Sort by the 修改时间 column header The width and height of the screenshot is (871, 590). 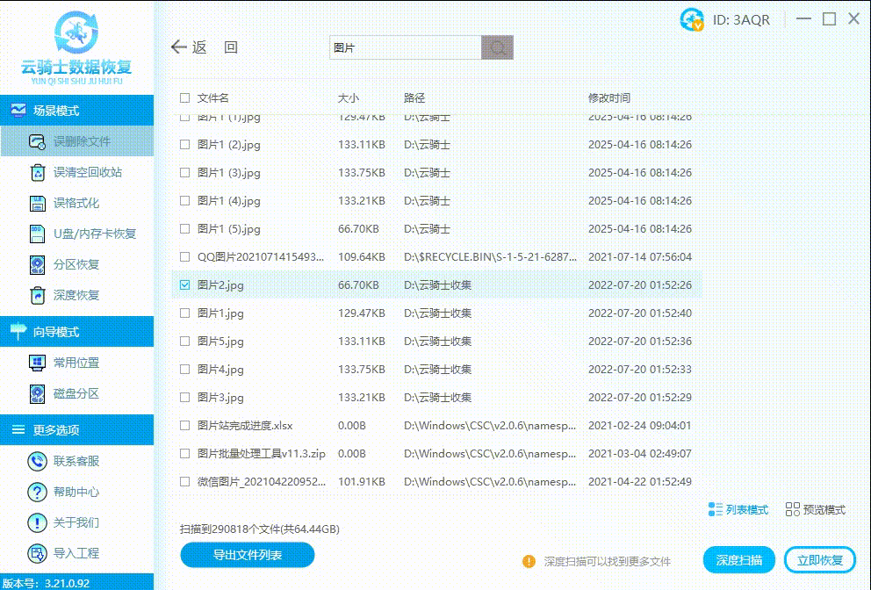click(609, 98)
